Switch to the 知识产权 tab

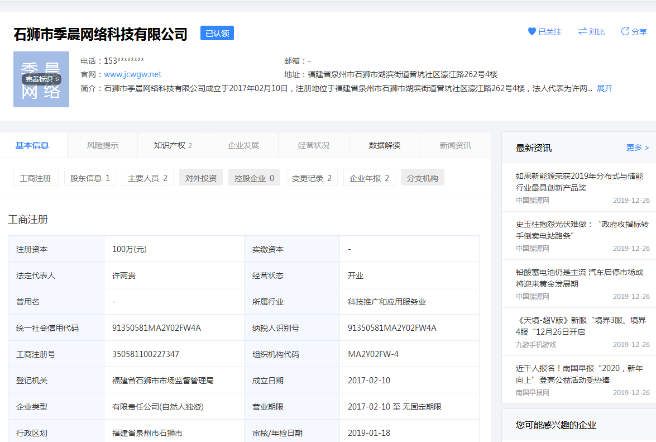coord(173,145)
